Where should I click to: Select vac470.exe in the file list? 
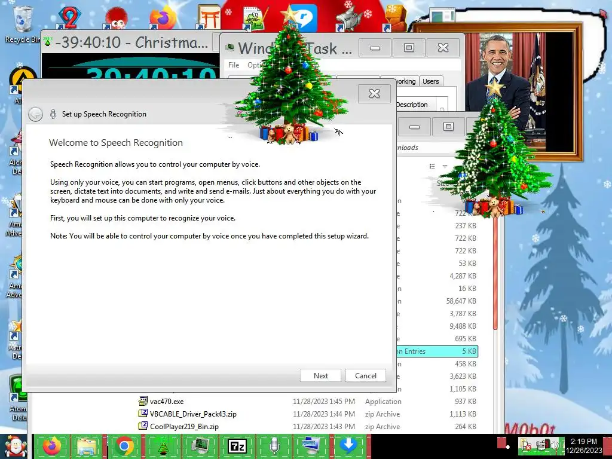tap(167, 401)
